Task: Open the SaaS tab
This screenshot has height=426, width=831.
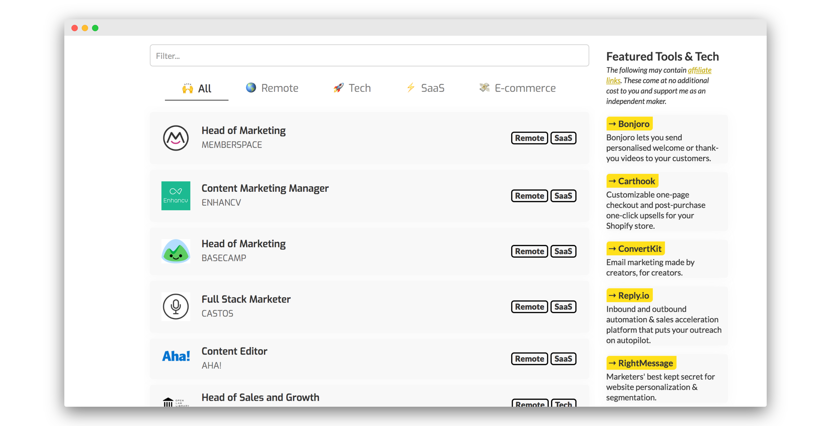Action: tap(426, 88)
